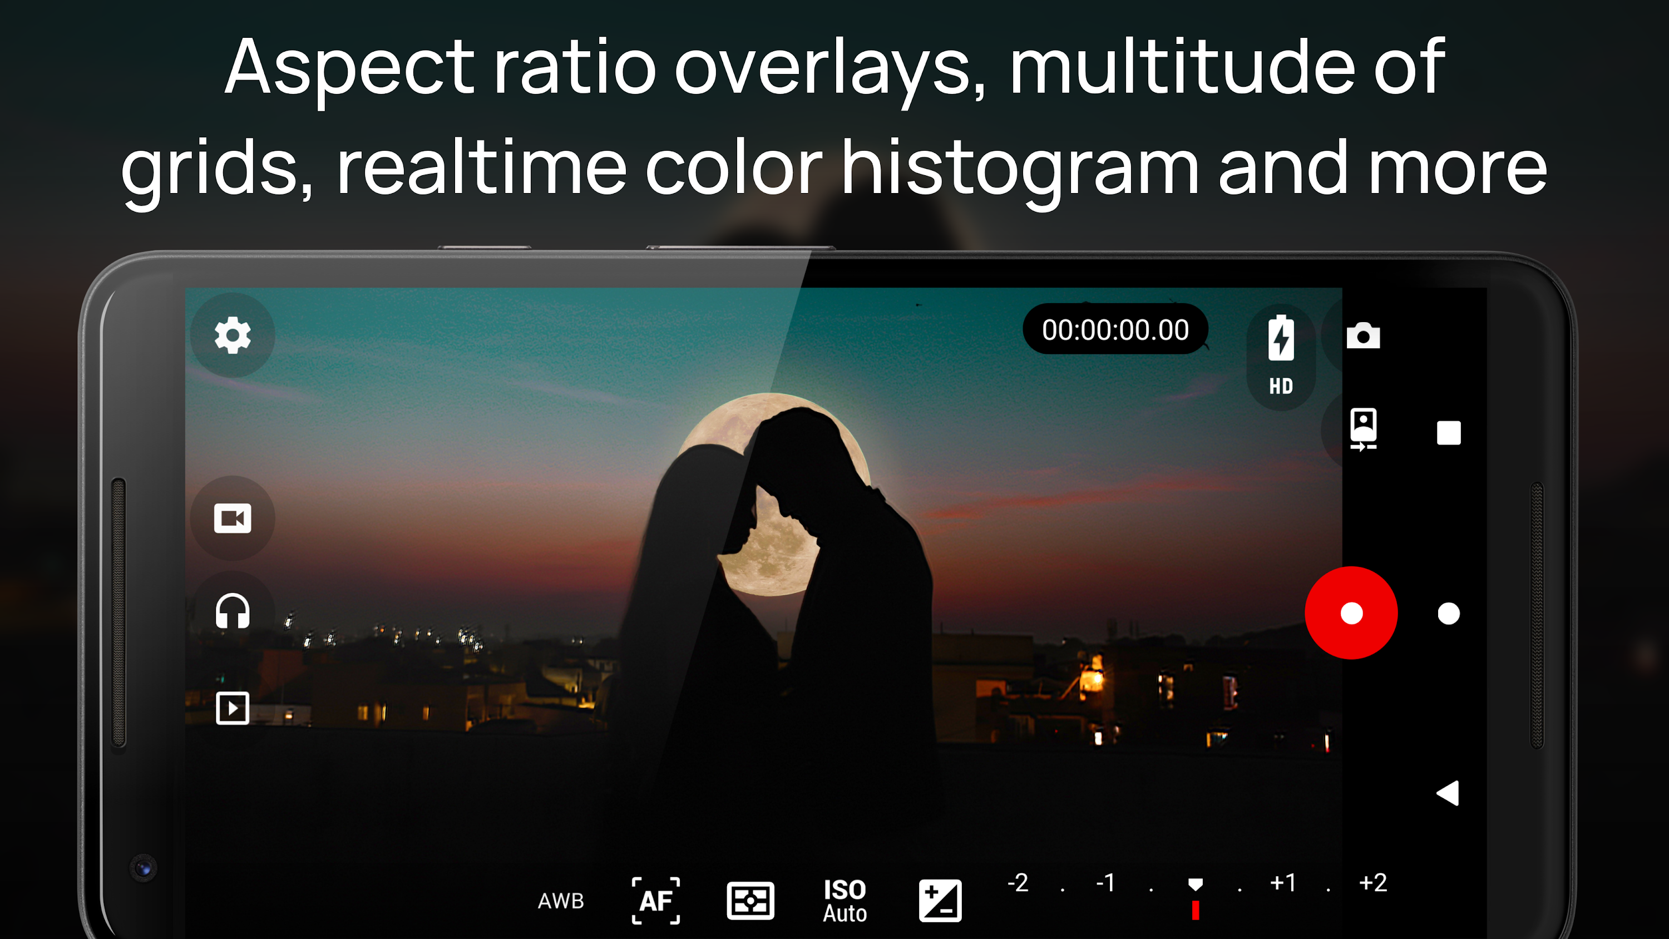Toggle the AF autofocus mode icon
The width and height of the screenshot is (1669, 939).
pos(656,900)
